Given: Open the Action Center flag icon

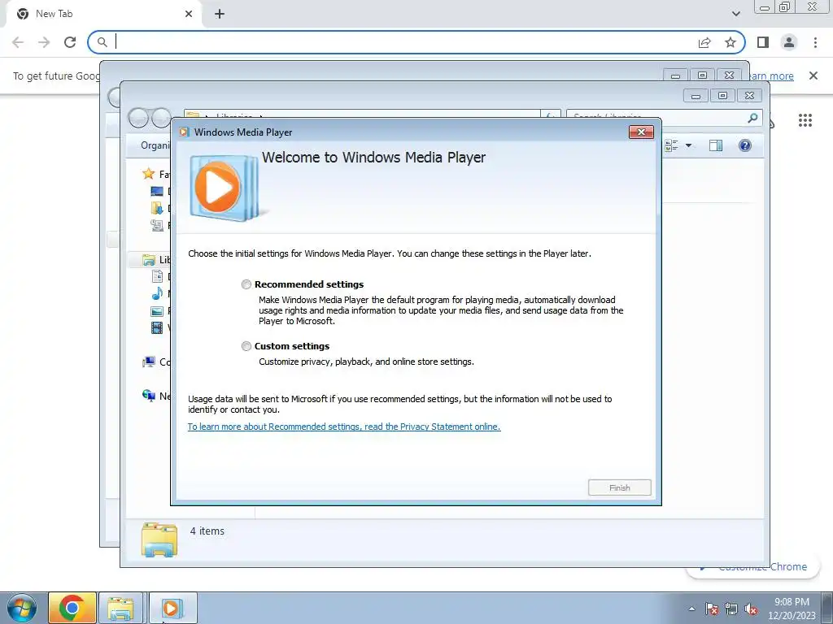Looking at the screenshot, I should pyautogui.click(x=712, y=609).
